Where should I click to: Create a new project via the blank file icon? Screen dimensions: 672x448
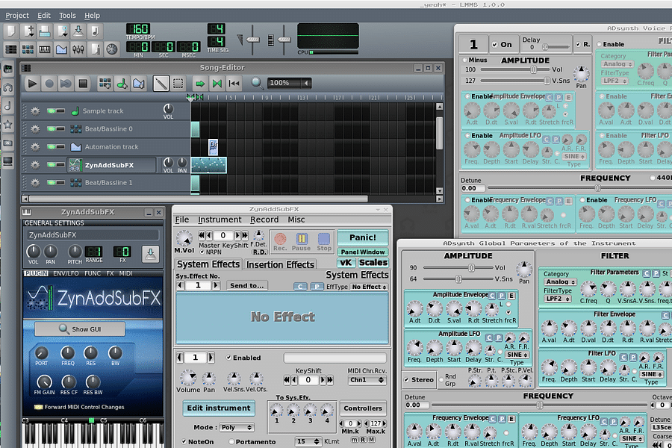(10, 31)
